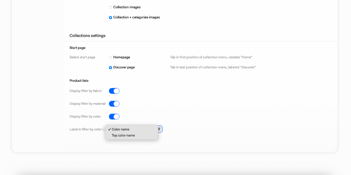
Task: Toggle Display filter by material switch
Action: coord(114,104)
